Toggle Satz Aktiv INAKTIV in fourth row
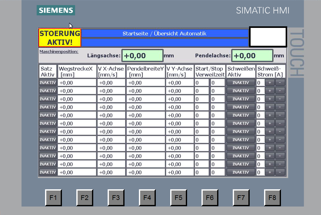 coord(48,107)
